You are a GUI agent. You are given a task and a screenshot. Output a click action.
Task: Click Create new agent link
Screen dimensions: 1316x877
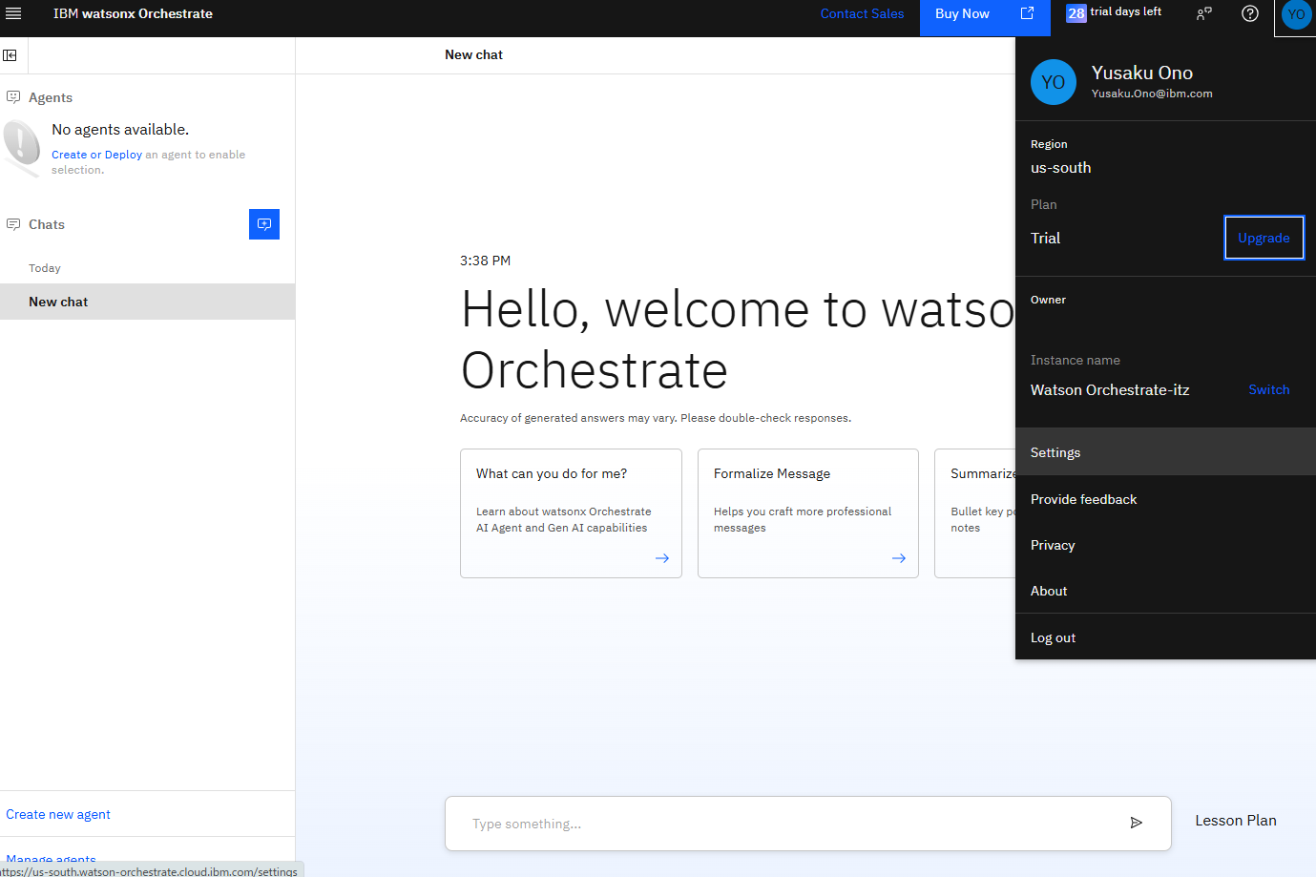tap(58, 814)
